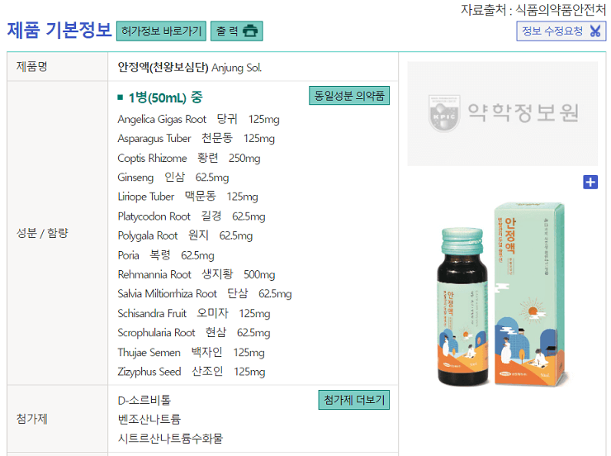Click the printer icon on the 출력 button
This screenshot has height=456, width=611.
(250, 31)
